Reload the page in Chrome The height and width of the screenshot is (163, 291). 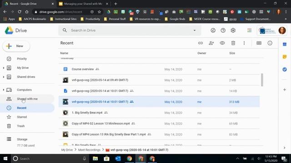point(20,12)
